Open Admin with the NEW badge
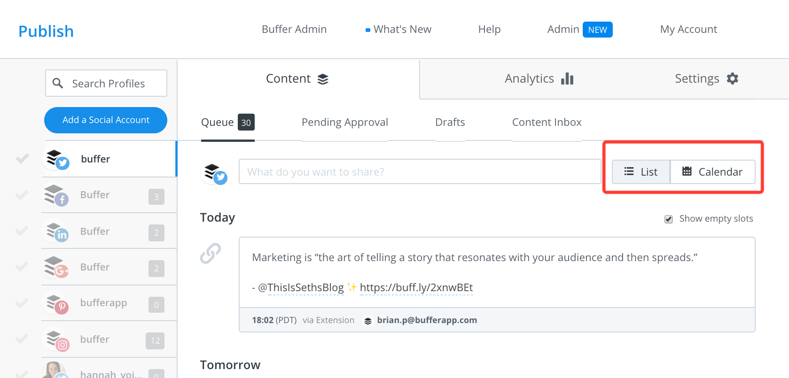 pyautogui.click(x=579, y=29)
